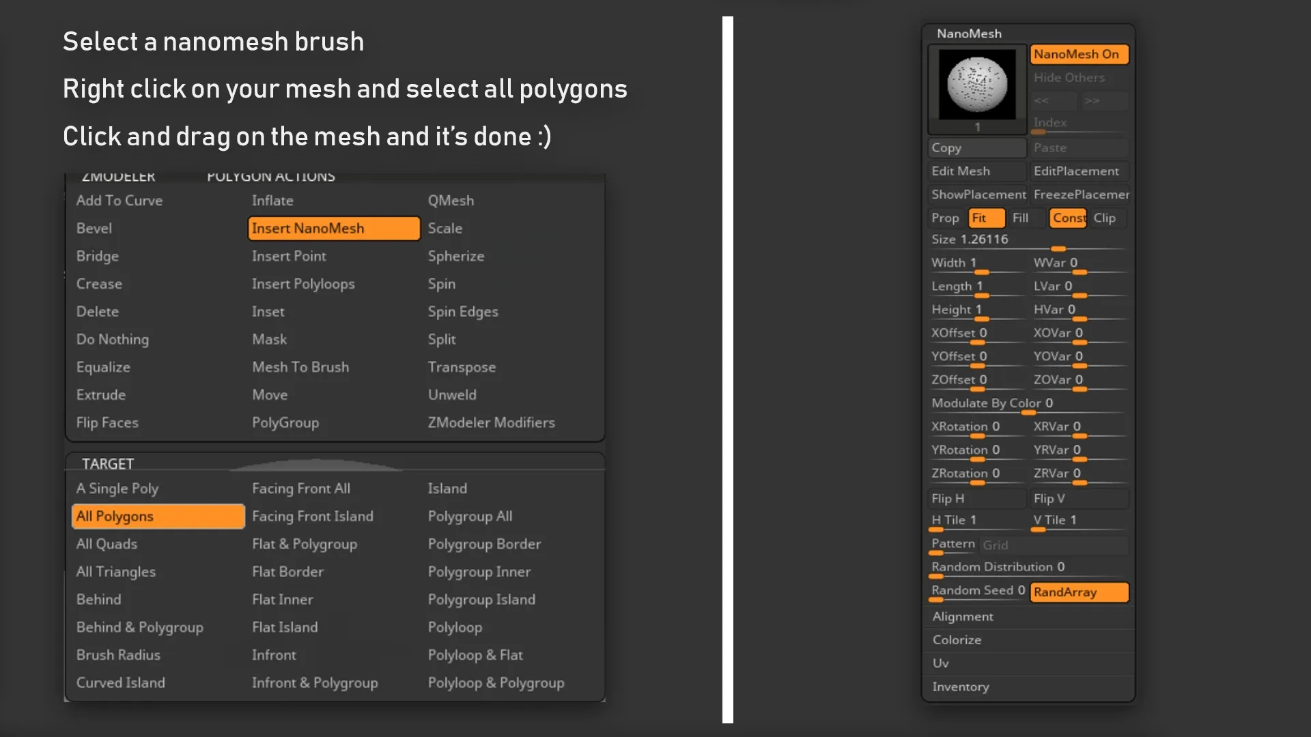Choose the QMesh polygon action
1311x737 pixels.
point(451,201)
